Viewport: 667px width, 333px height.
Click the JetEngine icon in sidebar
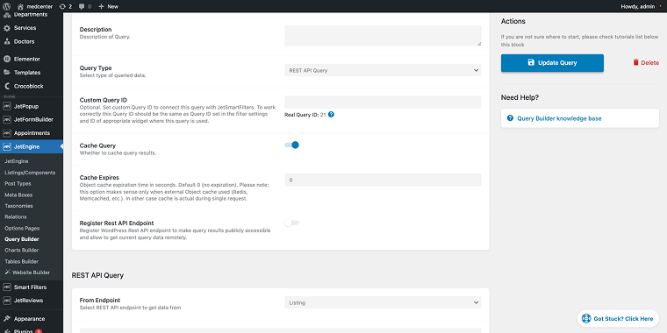[7, 147]
